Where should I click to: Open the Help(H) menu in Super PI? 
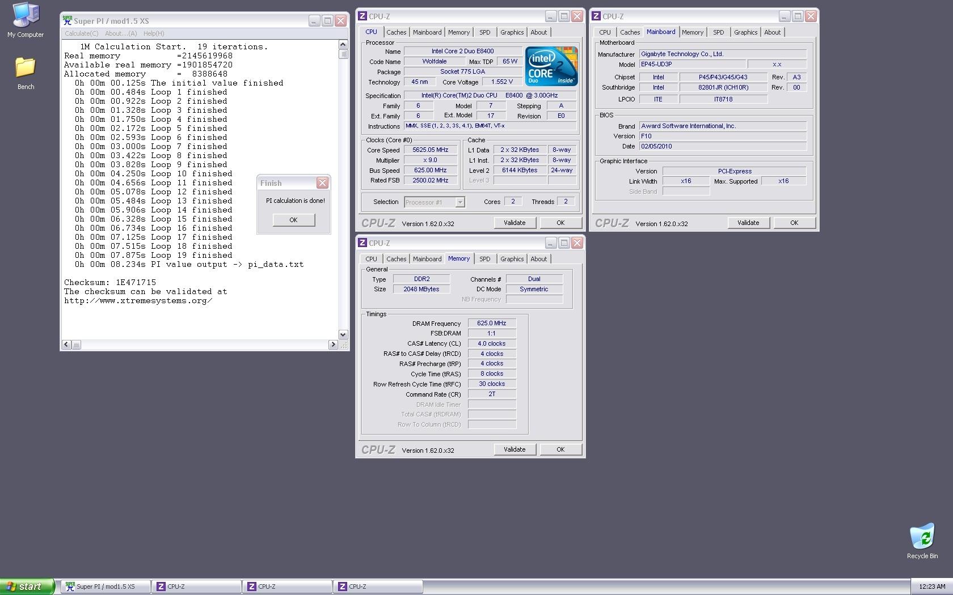[154, 33]
